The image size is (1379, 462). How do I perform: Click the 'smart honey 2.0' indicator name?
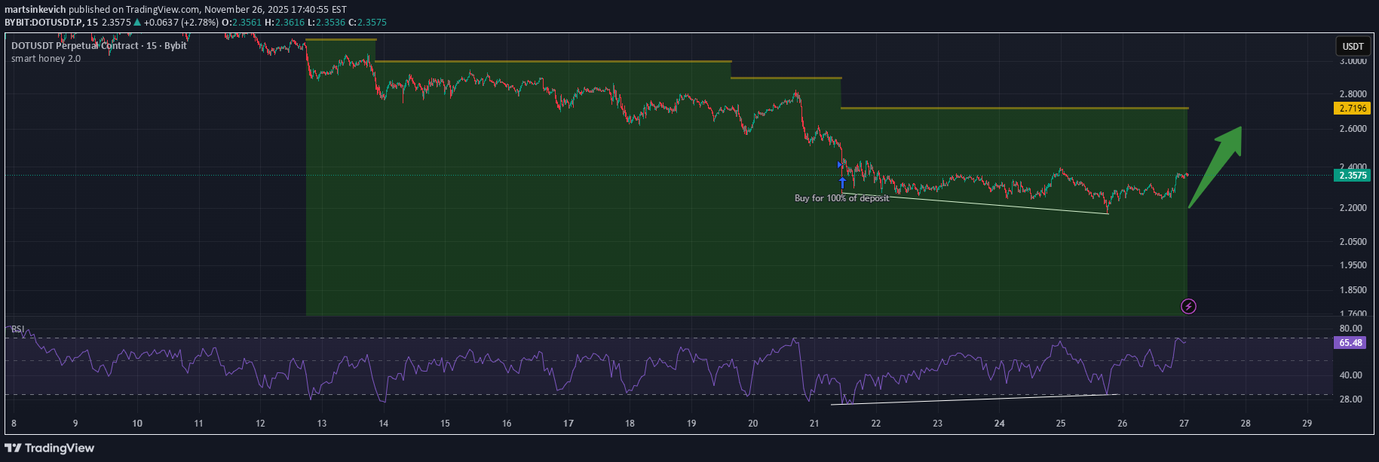click(x=46, y=59)
